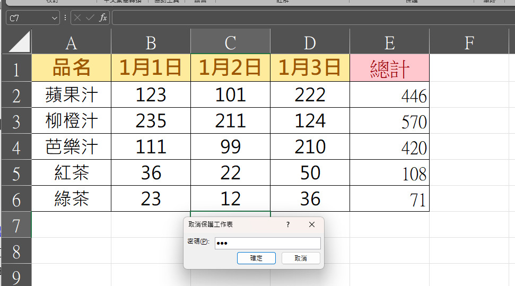The height and width of the screenshot is (286, 515).
Task: Click the 密碼 password input field
Action: pyautogui.click(x=268, y=243)
